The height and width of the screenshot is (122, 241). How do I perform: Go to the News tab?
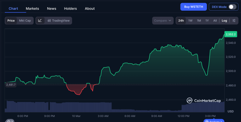(52, 8)
